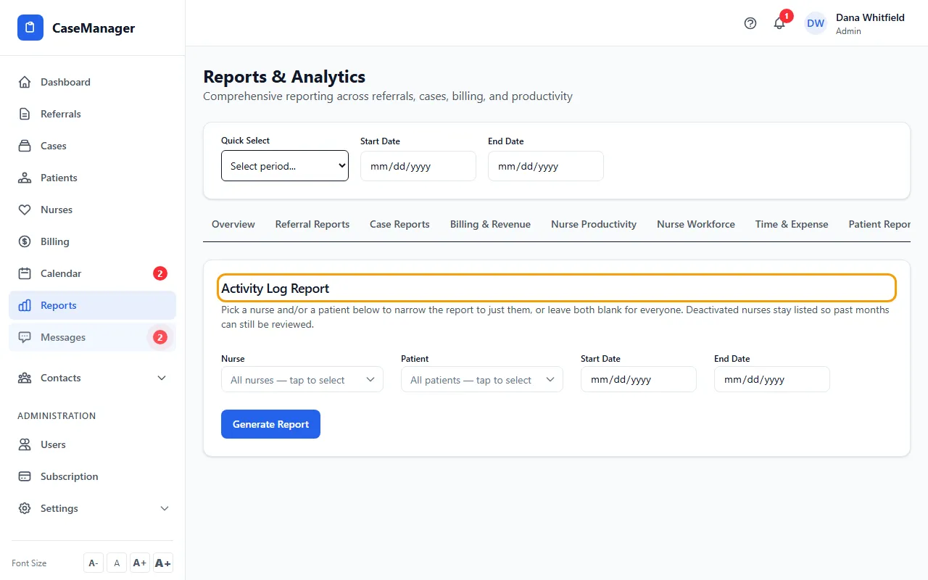Click the Cases icon in sidebar
The image size is (928, 580).
click(x=25, y=146)
